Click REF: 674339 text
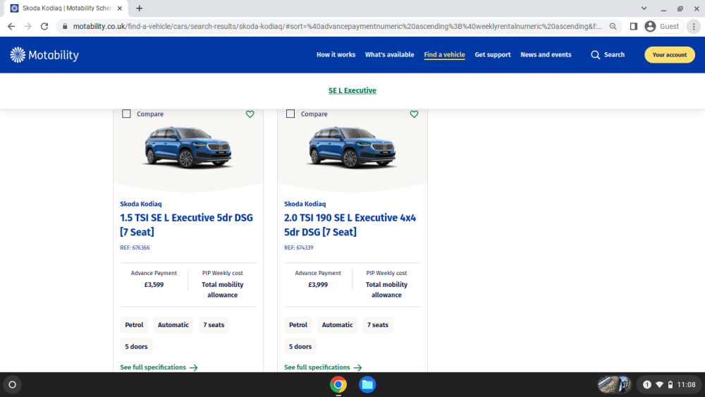The image size is (705, 397). click(299, 248)
